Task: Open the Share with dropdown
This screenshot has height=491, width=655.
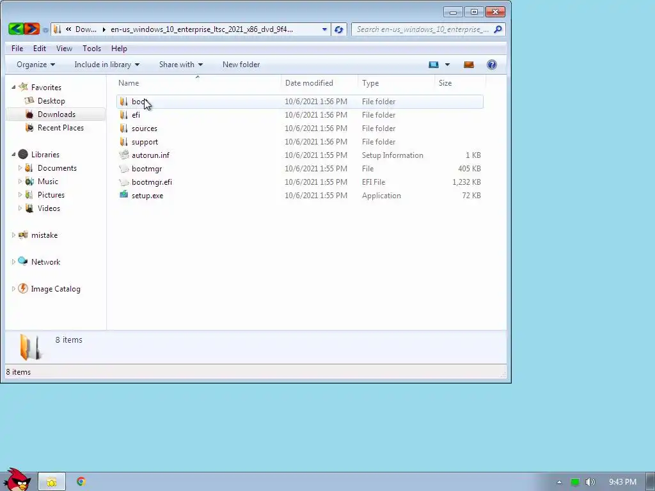Action: coord(181,65)
